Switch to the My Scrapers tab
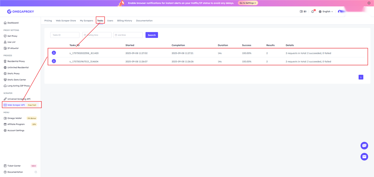Viewport: 374px width, 177px height. [86, 21]
